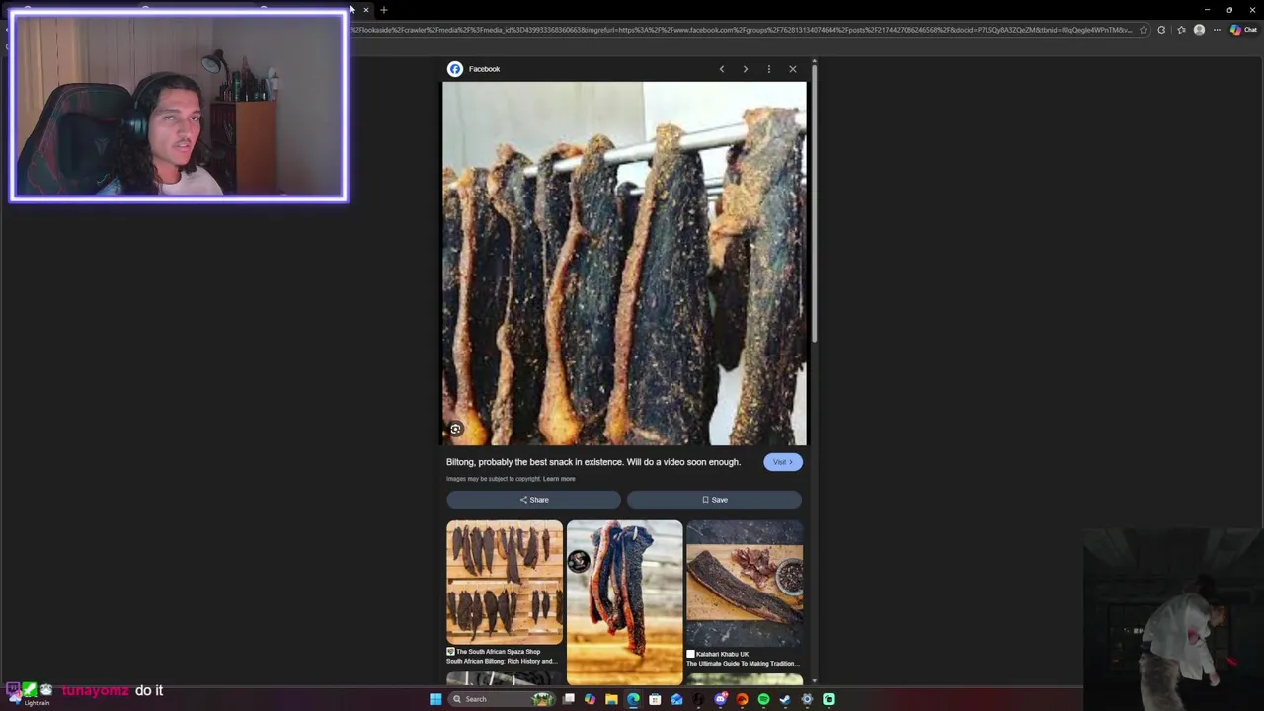The width and height of the screenshot is (1264, 711).
Task: Add page to favorites star icon
Action: [1144, 30]
